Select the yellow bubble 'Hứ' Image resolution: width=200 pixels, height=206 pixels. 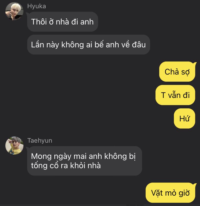point(185,118)
